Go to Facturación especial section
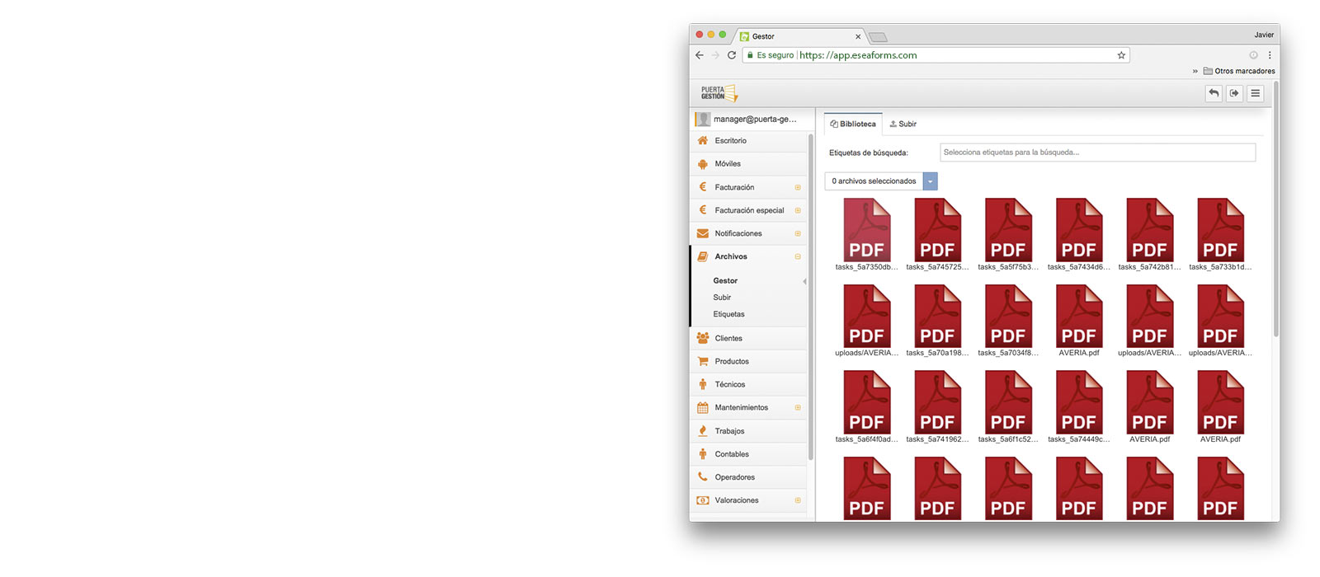 749,210
